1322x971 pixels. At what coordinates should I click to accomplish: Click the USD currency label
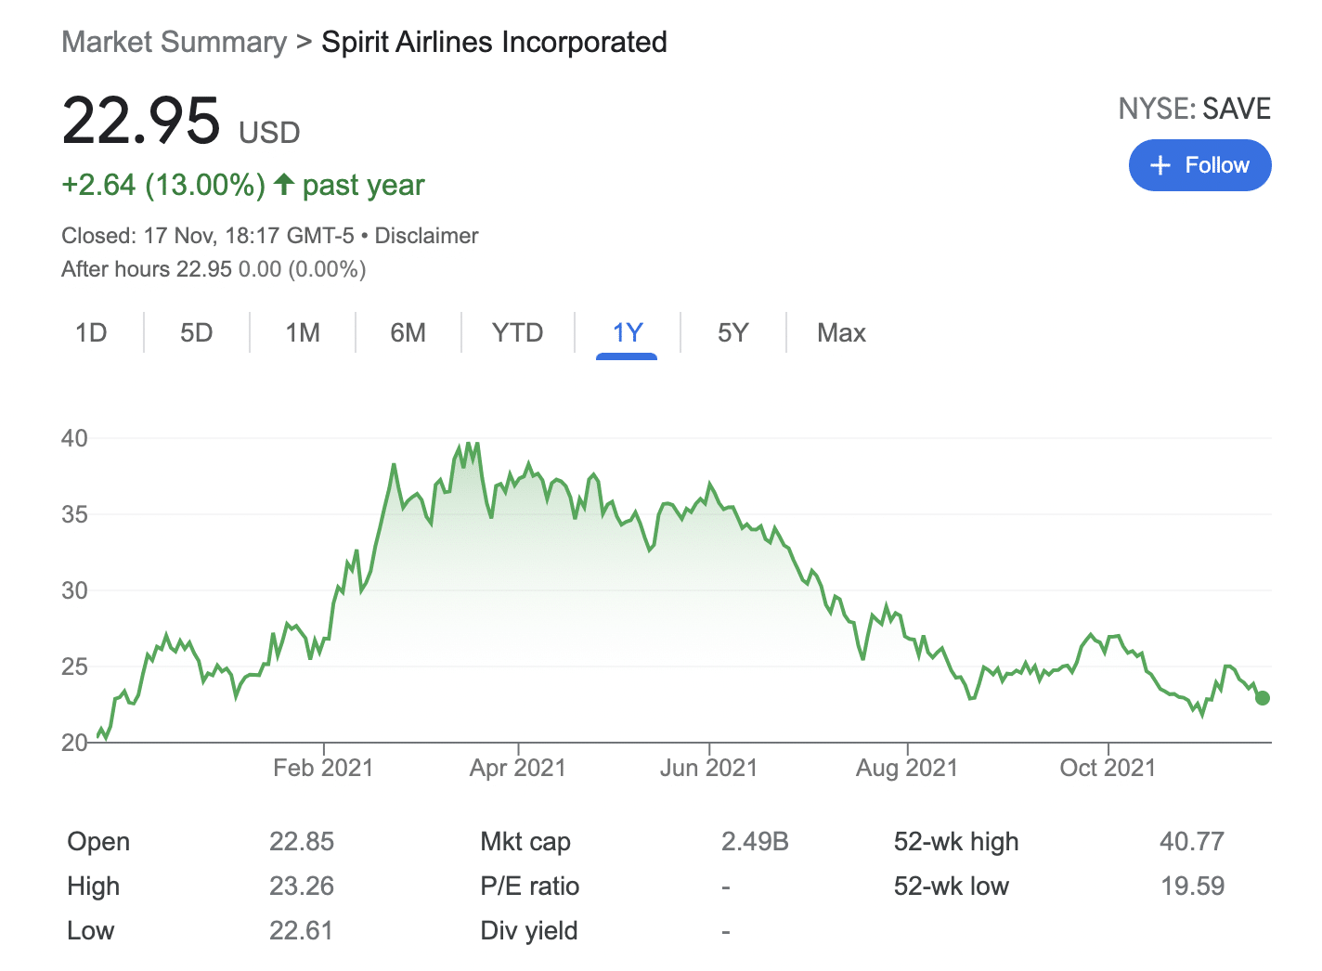[269, 133]
